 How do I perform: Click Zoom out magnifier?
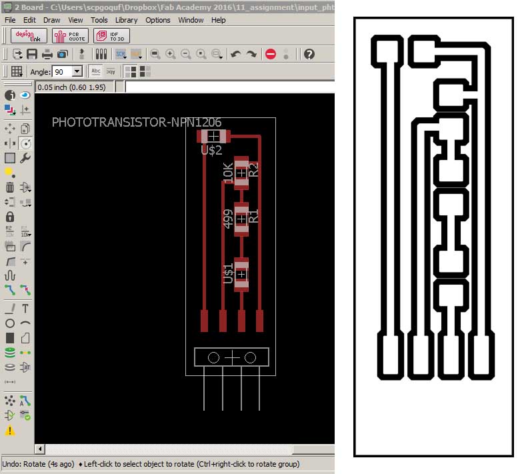[186, 54]
